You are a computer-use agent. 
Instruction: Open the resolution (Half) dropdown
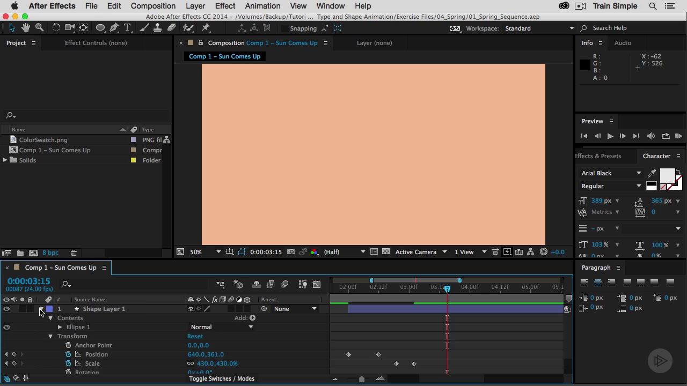point(345,251)
